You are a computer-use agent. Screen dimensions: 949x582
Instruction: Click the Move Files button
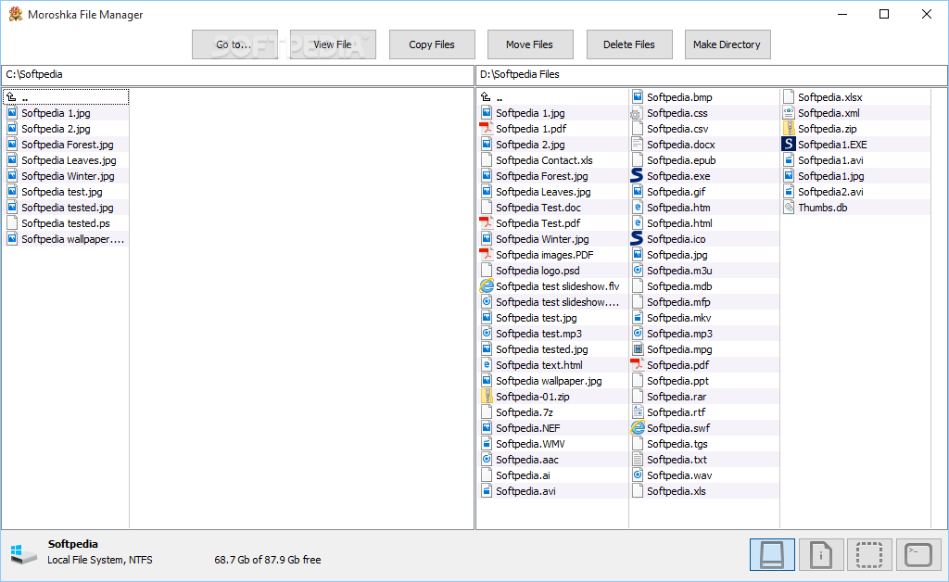coord(530,44)
